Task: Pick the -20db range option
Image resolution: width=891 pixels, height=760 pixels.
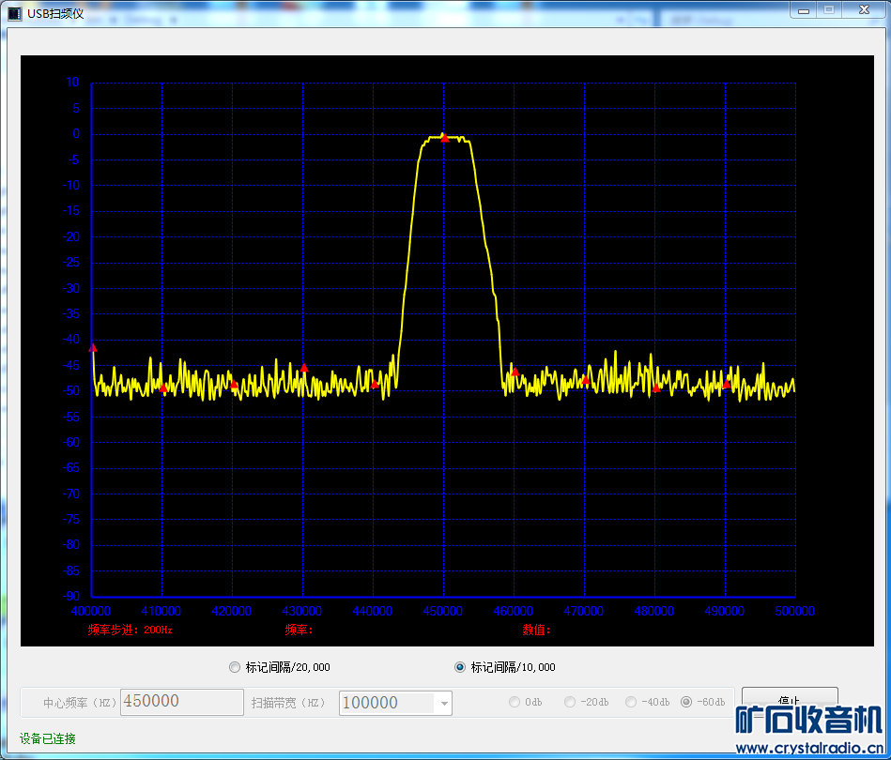Action: point(570,702)
